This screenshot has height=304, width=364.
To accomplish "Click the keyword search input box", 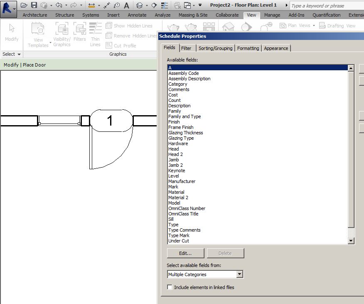I will pos(324,6).
